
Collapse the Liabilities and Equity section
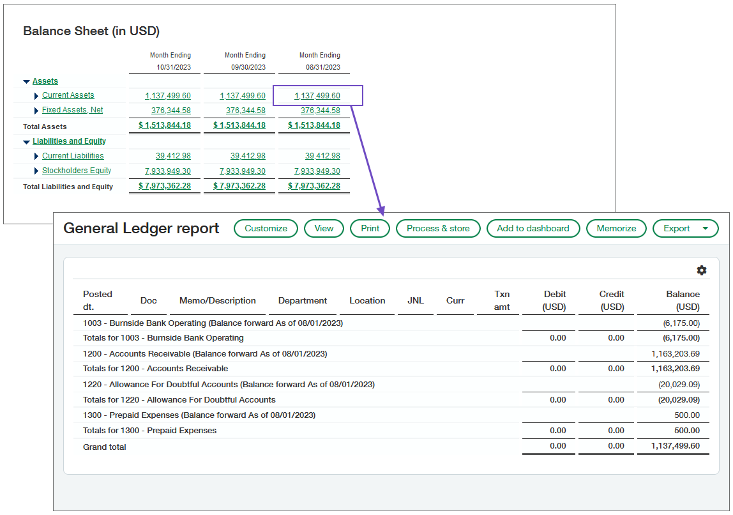[x=25, y=141]
